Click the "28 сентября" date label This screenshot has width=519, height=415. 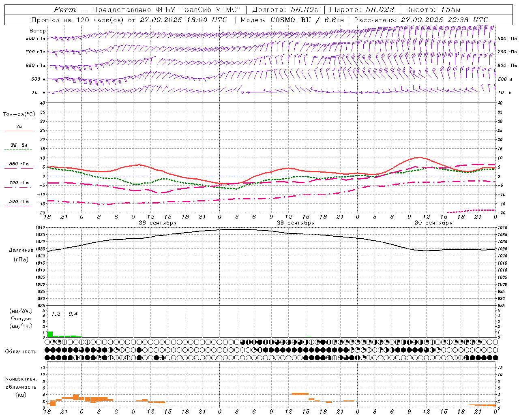click(157, 223)
